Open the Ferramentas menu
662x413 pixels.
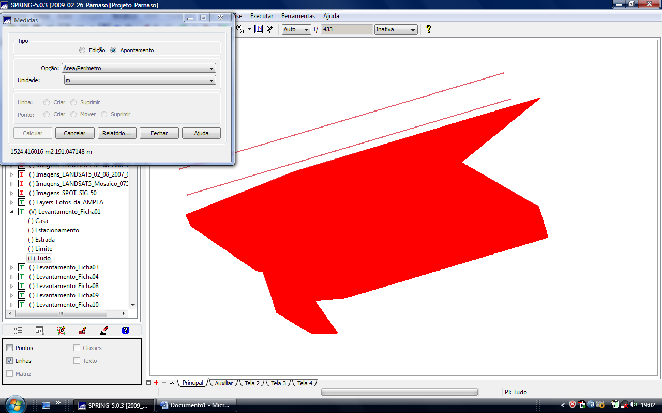(298, 16)
